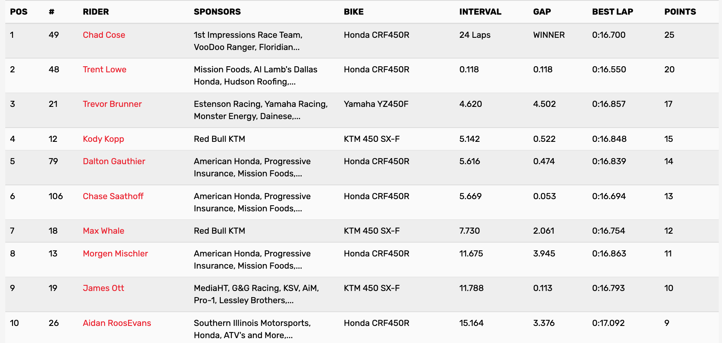722x343 pixels.
Task: Click Chad Cose's truncated sponsors text
Action: (248, 41)
